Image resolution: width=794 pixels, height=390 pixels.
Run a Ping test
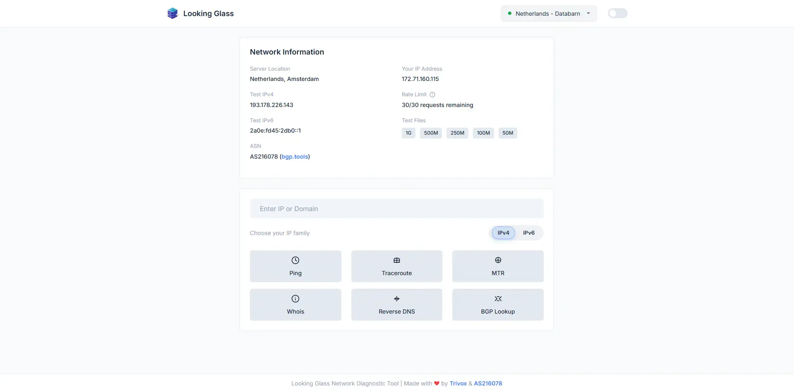click(295, 266)
